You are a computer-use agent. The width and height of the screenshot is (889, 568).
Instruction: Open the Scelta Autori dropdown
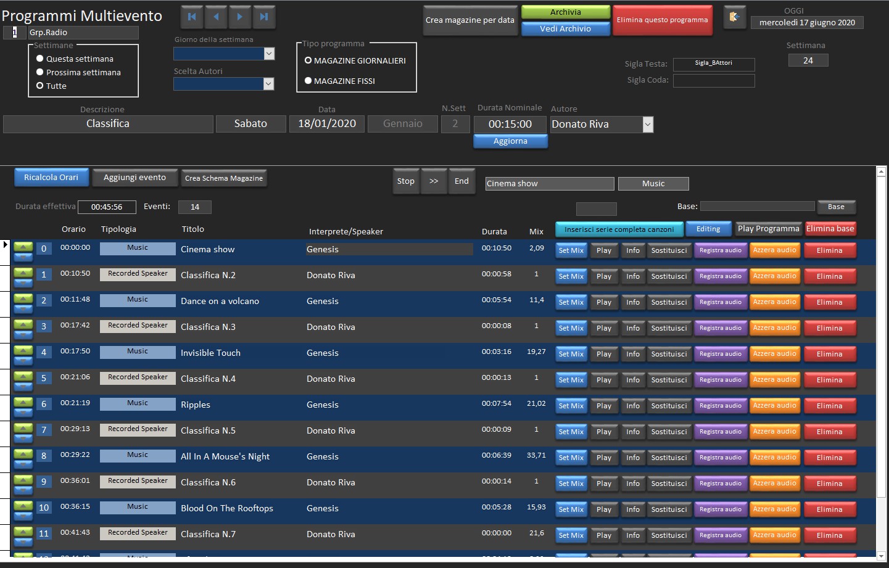[x=268, y=83]
